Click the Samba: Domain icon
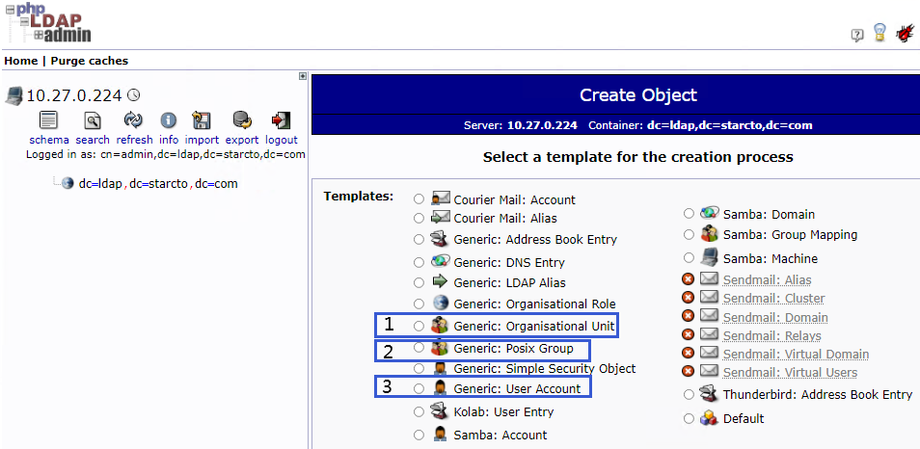 [x=709, y=213]
